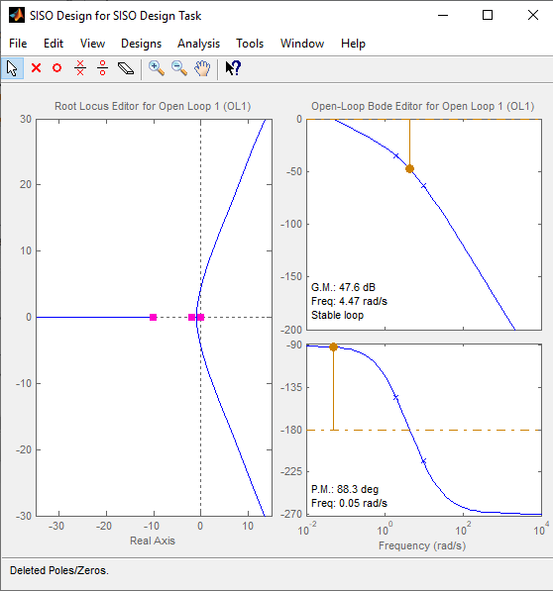
Task: Maximize the SISO Design window
Action: pyautogui.click(x=488, y=16)
